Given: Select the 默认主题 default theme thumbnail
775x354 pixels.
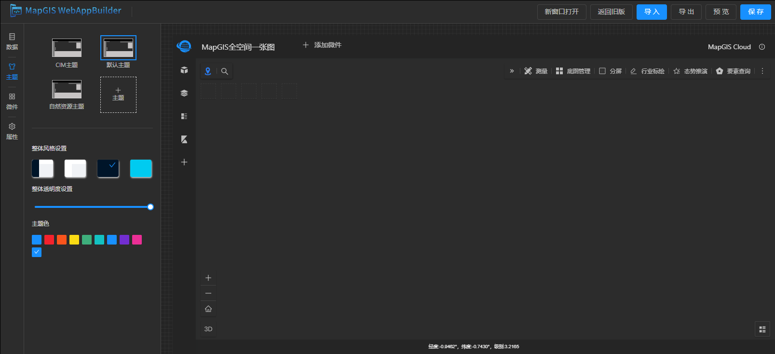Looking at the screenshot, I should tap(118, 48).
